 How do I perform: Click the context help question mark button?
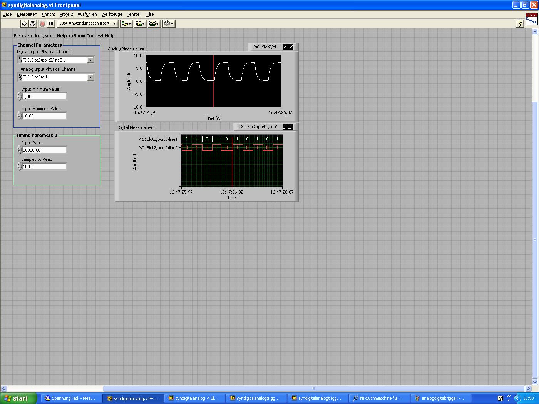click(519, 23)
